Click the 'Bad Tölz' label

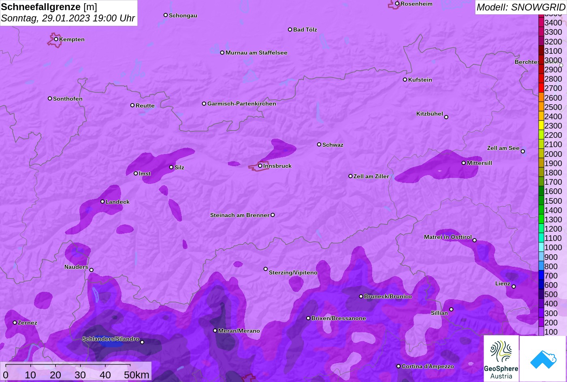(x=305, y=30)
